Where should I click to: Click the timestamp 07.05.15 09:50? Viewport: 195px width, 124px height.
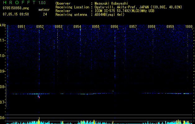click(x=16, y=14)
